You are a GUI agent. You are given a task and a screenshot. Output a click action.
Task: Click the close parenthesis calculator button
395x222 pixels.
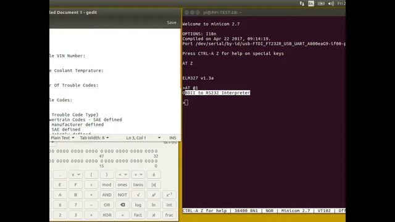click(x=107, y=175)
